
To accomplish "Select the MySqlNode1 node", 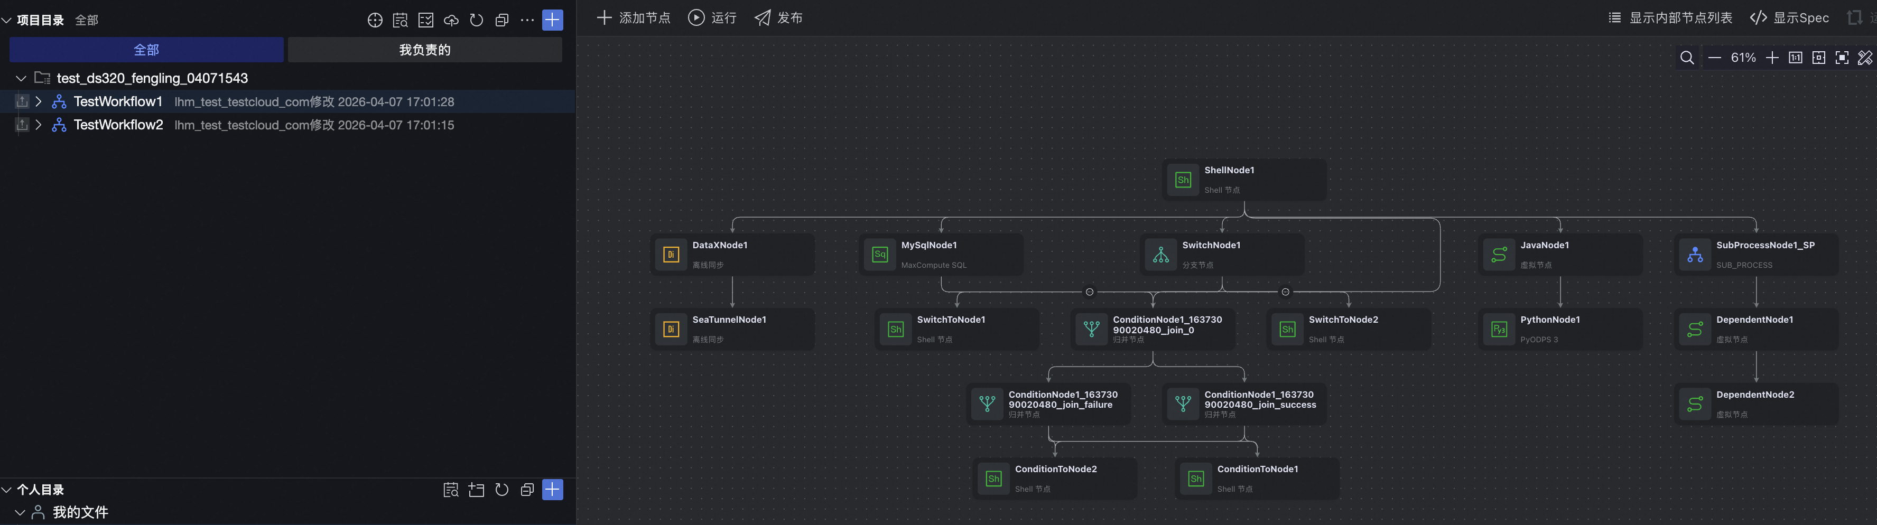I will pyautogui.click(x=942, y=254).
